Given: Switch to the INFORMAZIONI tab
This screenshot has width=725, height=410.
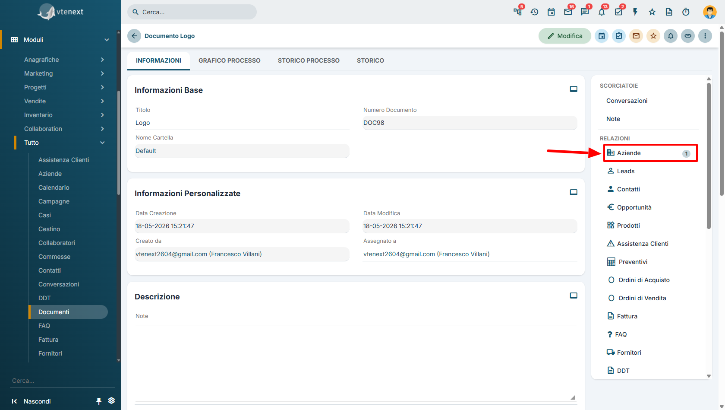Looking at the screenshot, I should 158,60.
